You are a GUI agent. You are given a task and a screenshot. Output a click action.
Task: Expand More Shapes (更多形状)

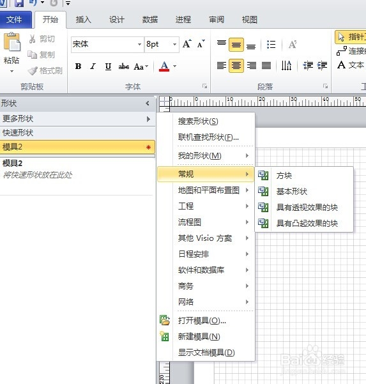point(77,119)
